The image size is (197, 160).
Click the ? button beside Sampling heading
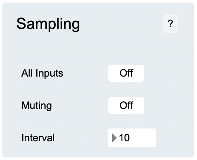coord(171,24)
